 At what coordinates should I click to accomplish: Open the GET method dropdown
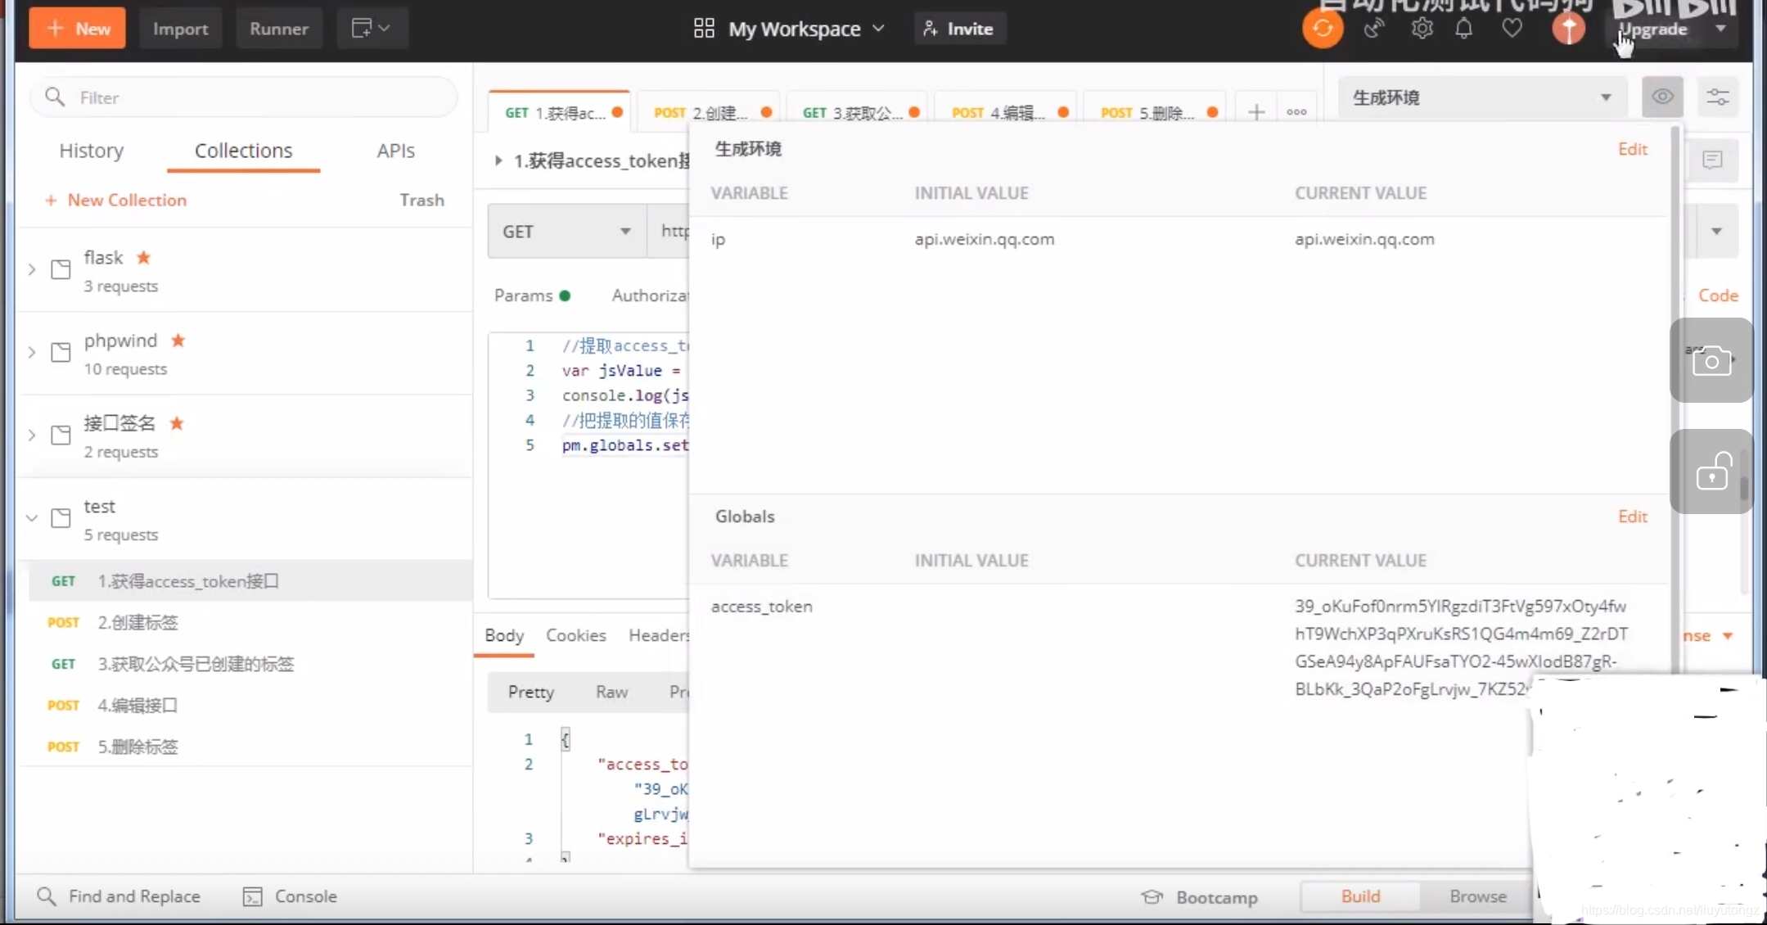[x=566, y=232]
